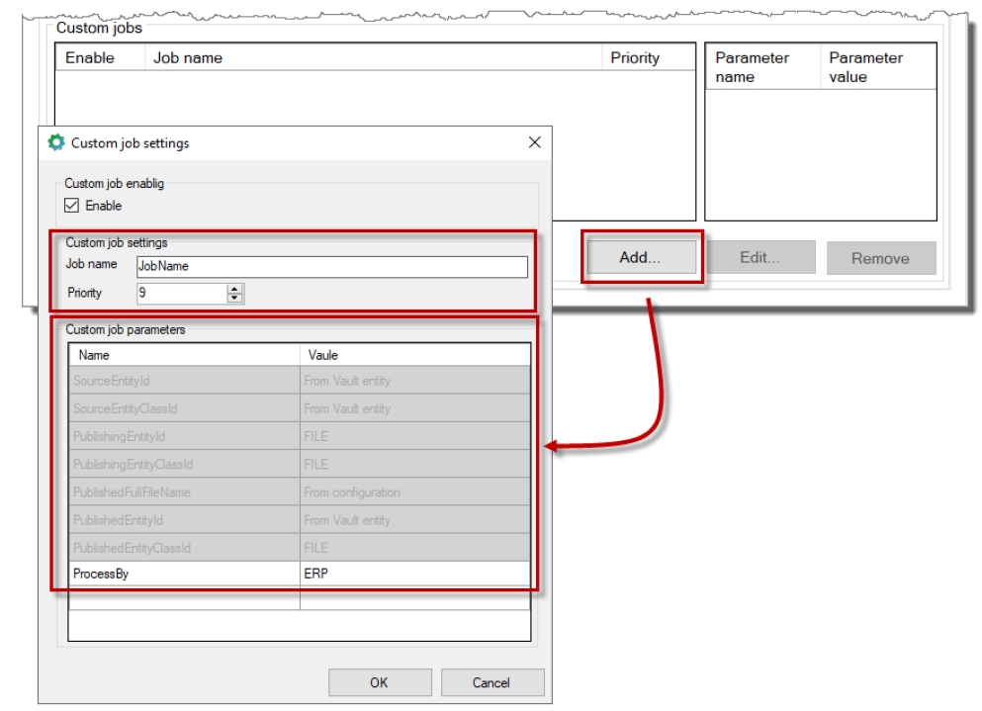Select the empty row below ProcessBy
Screen dimensions: 982x711
[184, 600]
